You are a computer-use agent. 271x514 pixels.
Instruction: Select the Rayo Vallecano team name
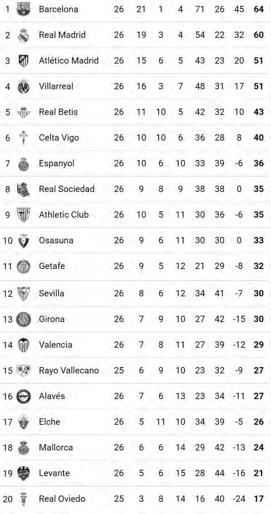pyautogui.click(x=69, y=370)
